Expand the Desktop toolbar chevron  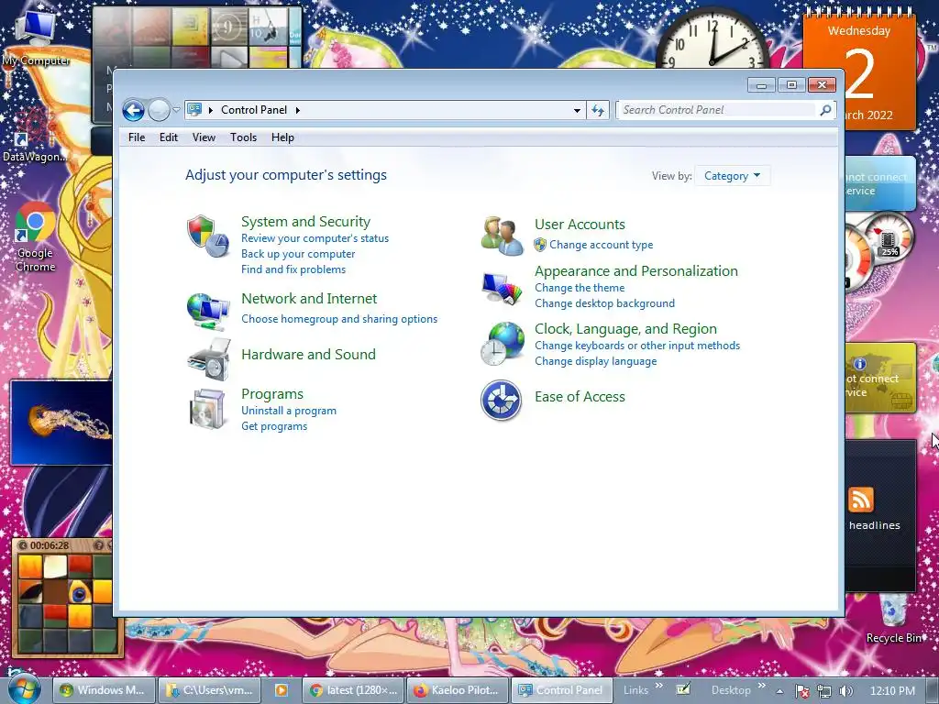(761, 686)
